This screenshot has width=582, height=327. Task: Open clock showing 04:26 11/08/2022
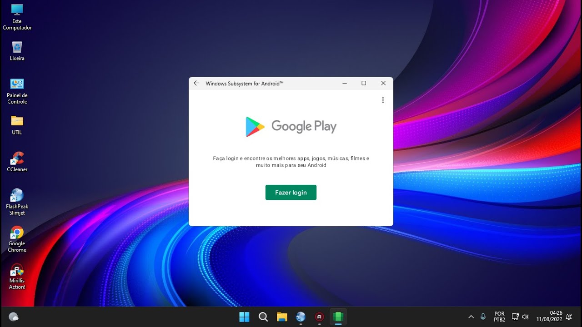click(549, 316)
